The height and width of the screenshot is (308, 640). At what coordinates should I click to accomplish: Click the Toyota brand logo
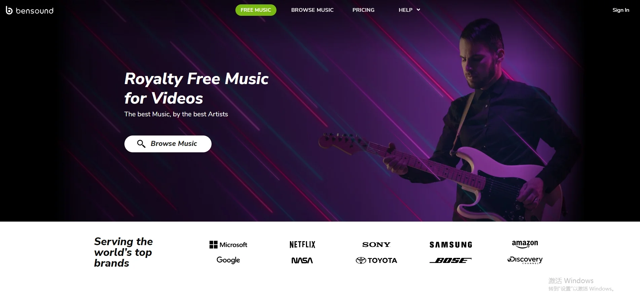coord(376,260)
